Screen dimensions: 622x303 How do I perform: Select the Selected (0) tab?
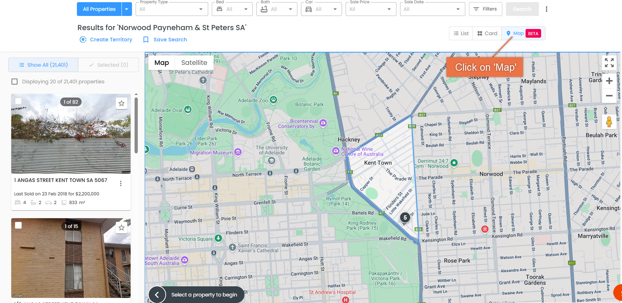click(x=108, y=65)
